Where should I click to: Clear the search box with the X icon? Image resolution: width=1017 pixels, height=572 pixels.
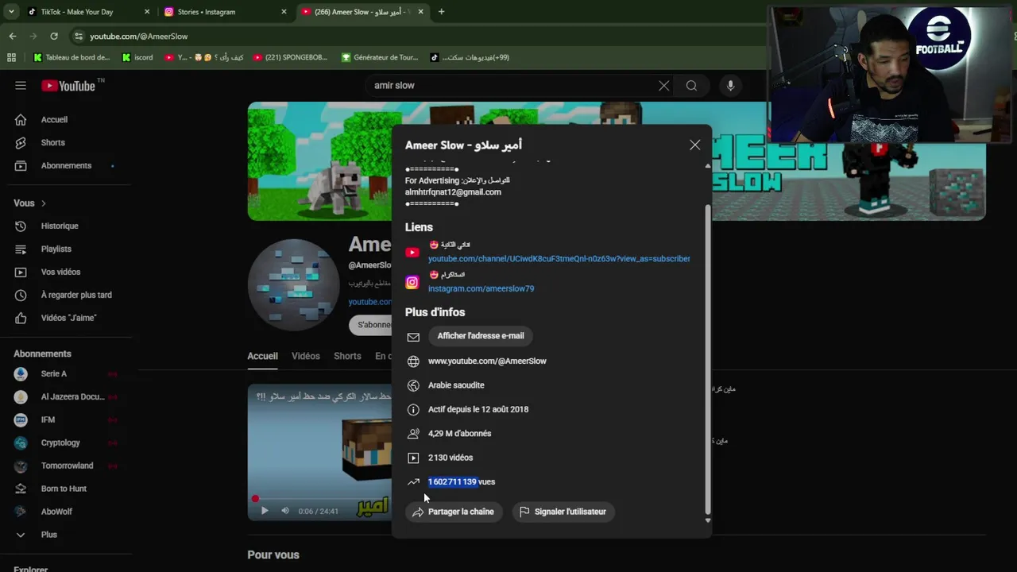[x=664, y=86]
